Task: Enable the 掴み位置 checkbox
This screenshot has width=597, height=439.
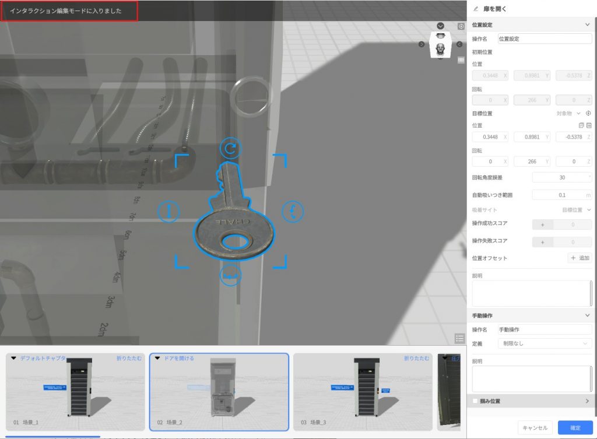Action: pyautogui.click(x=476, y=401)
